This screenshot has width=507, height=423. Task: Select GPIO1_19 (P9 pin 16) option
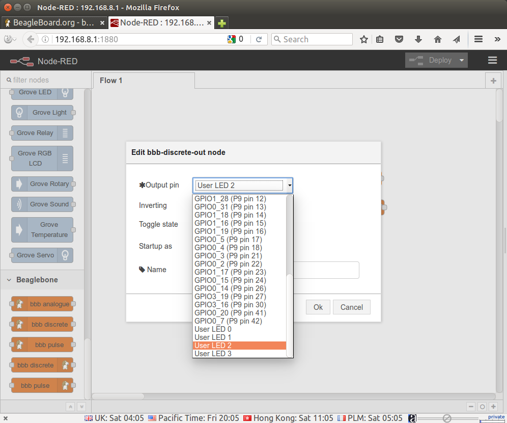coord(239,231)
